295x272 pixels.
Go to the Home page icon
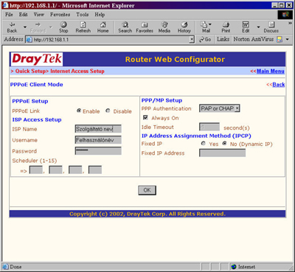[103, 24]
